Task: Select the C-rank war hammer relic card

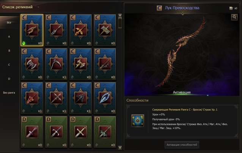Action: [105, 30]
